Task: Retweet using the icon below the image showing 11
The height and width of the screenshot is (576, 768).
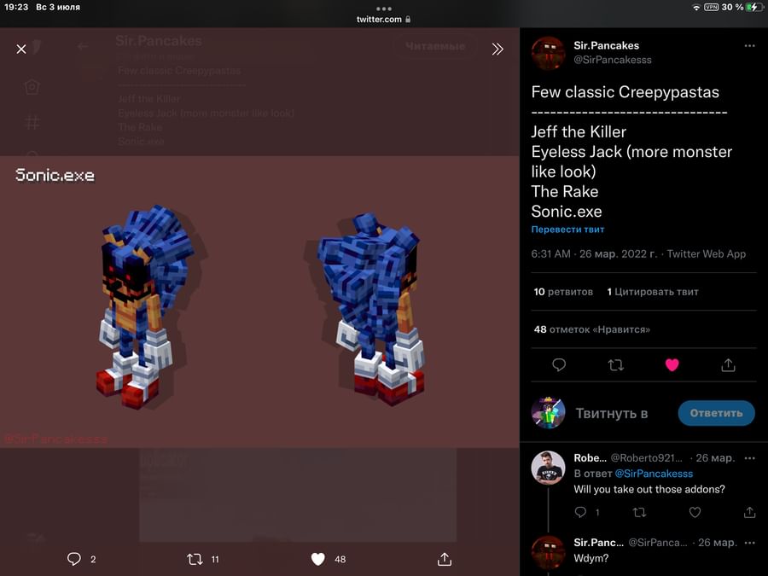Action: tap(195, 559)
